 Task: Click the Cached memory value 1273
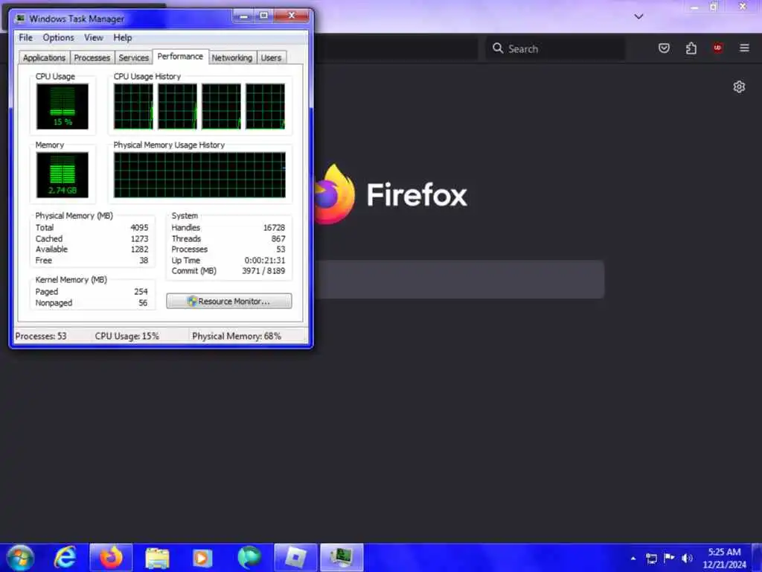(139, 239)
